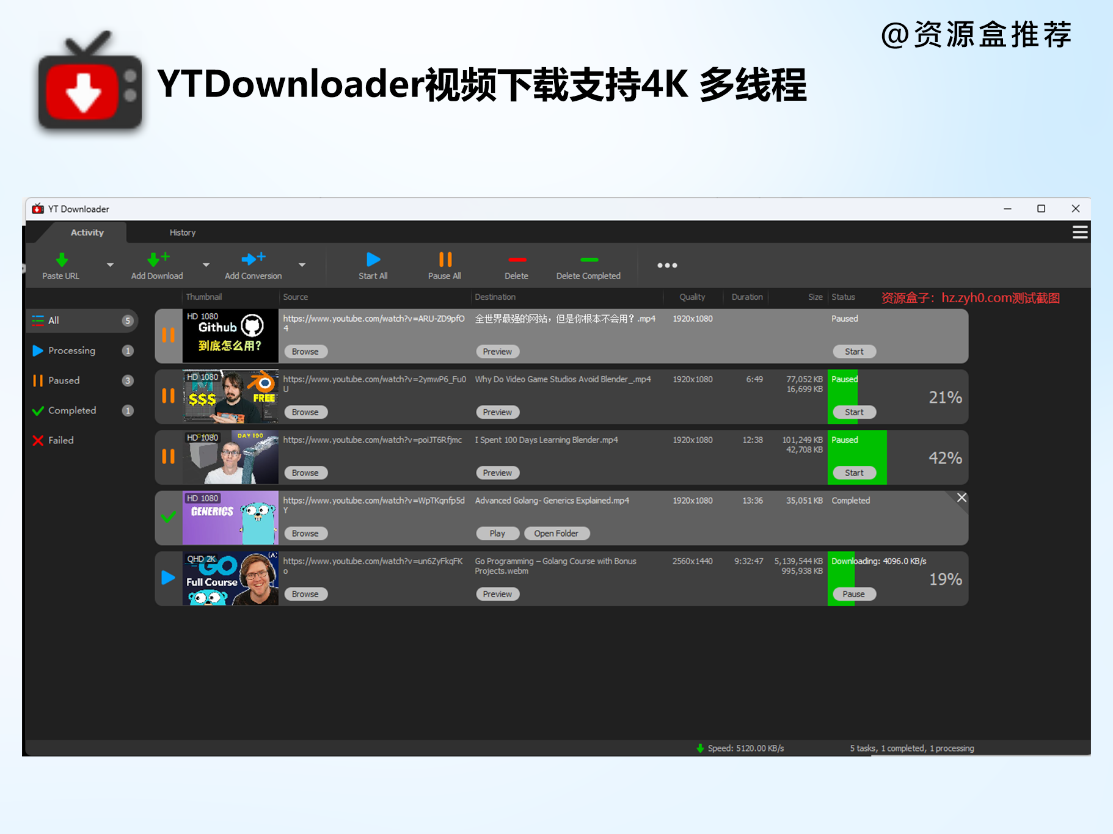Start the 42% paused 100 Days download

[855, 473]
